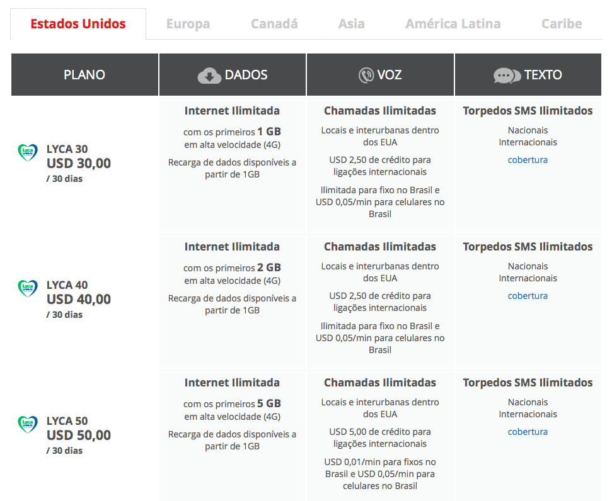Click 'Torpedos SMS Ilimitados' heading in LYCA 40 row

(528, 247)
